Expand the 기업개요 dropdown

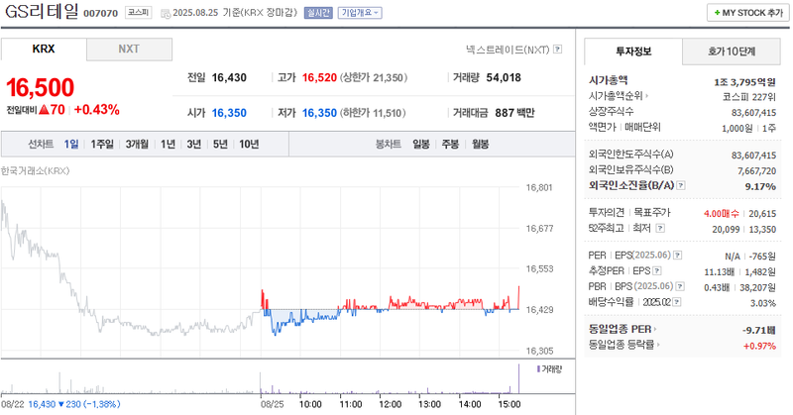click(360, 13)
